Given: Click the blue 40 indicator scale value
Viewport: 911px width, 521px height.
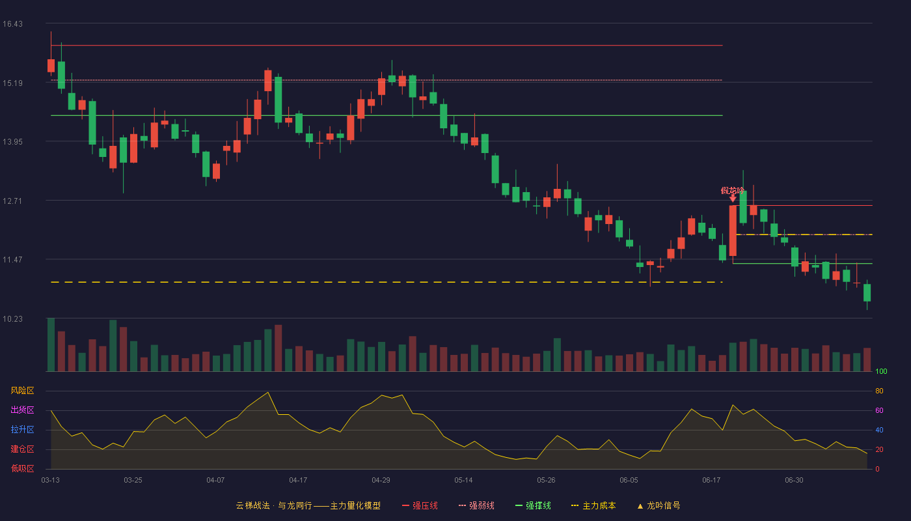Looking at the screenshot, I should (x=879, y=430).
